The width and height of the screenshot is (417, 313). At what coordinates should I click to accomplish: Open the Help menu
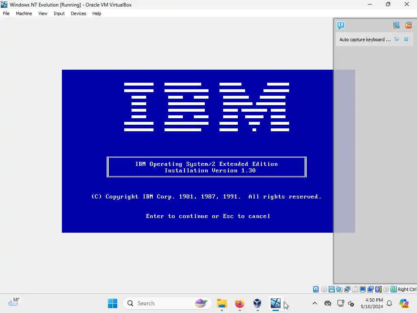[97, 13]
